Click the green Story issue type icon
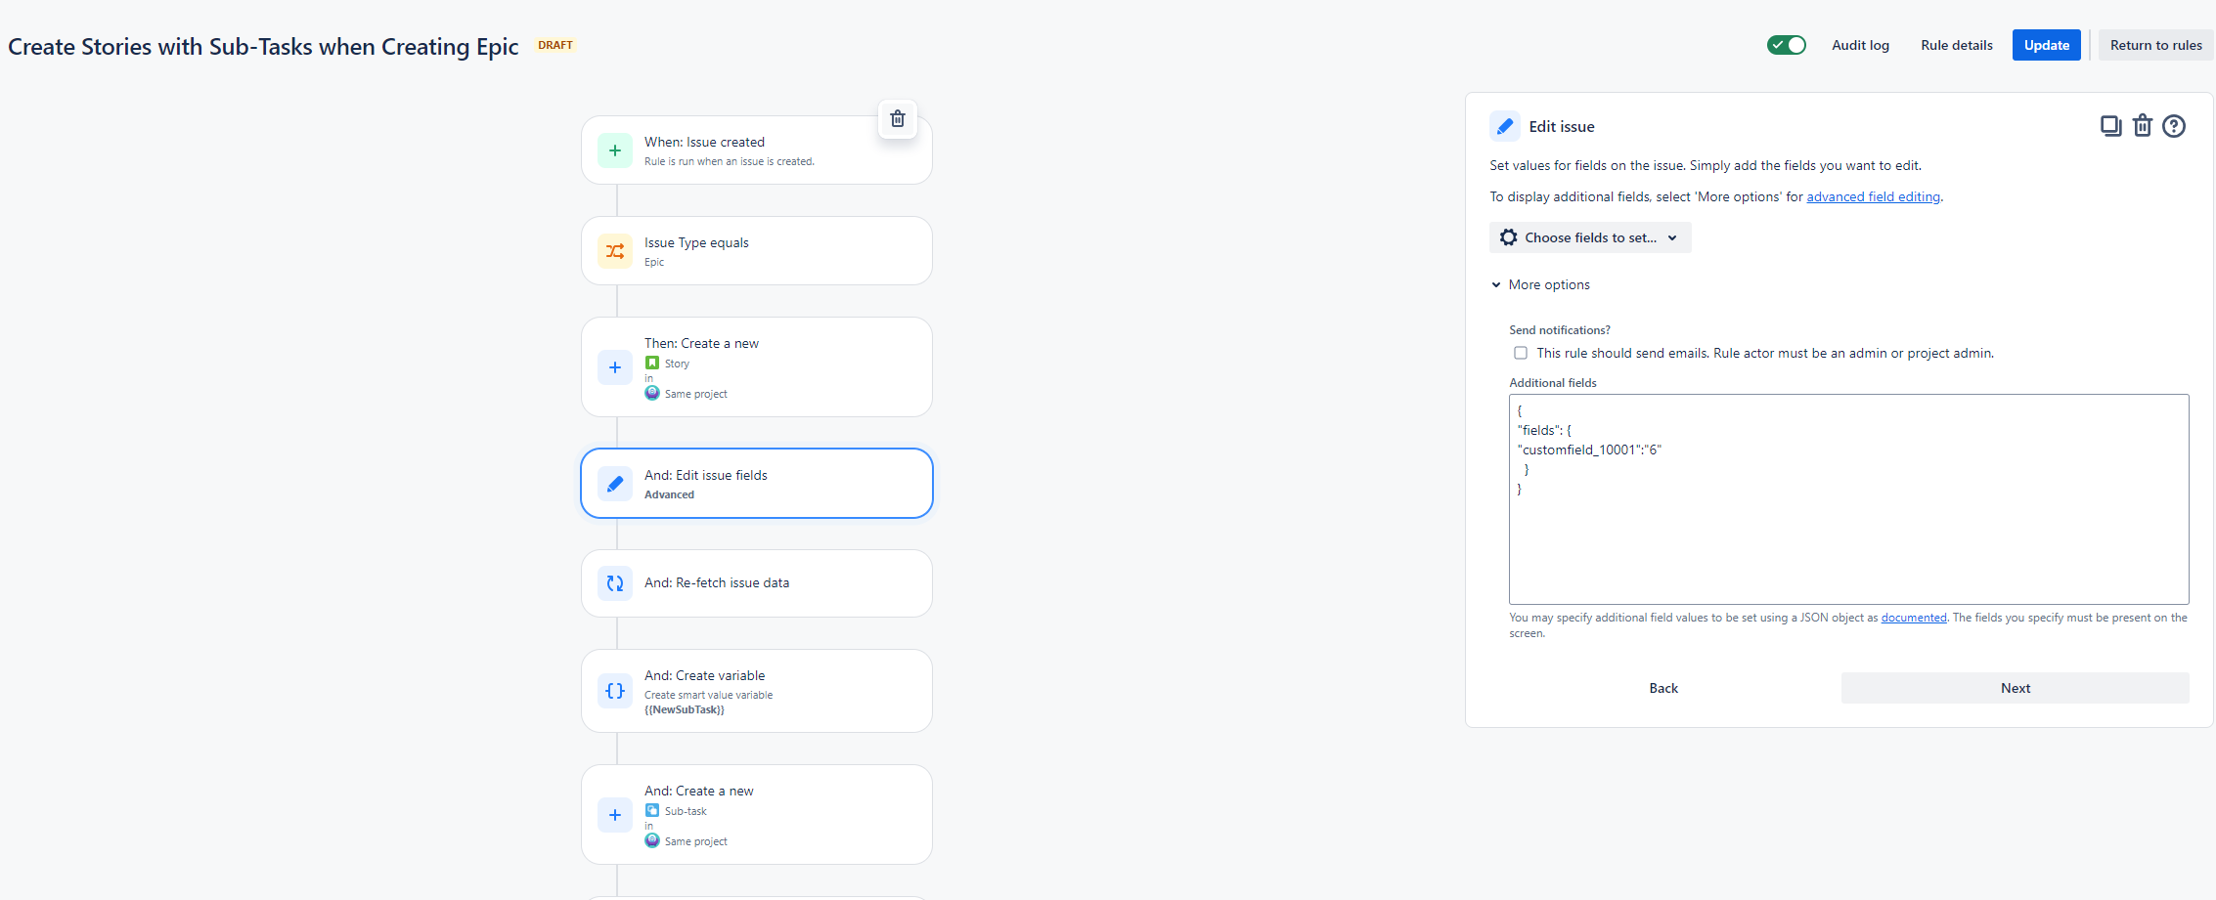 click(652, 363)
